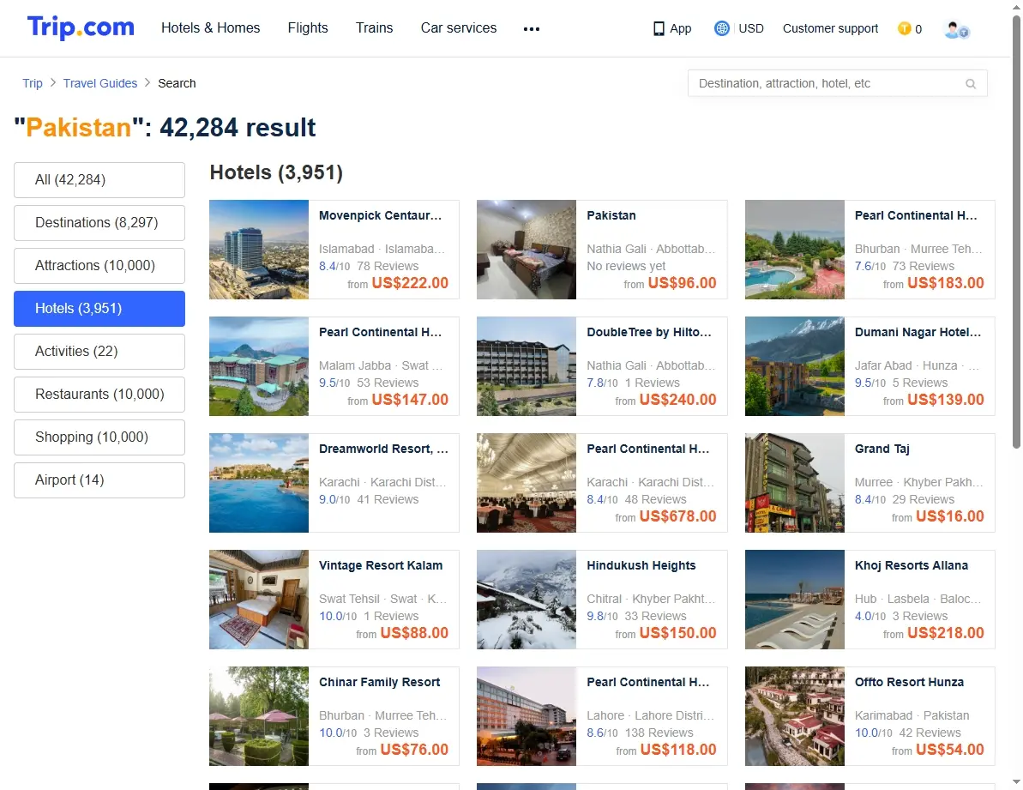Select the Activities (22) filter
Viewport: 1023px width, 790px height.
99,352
